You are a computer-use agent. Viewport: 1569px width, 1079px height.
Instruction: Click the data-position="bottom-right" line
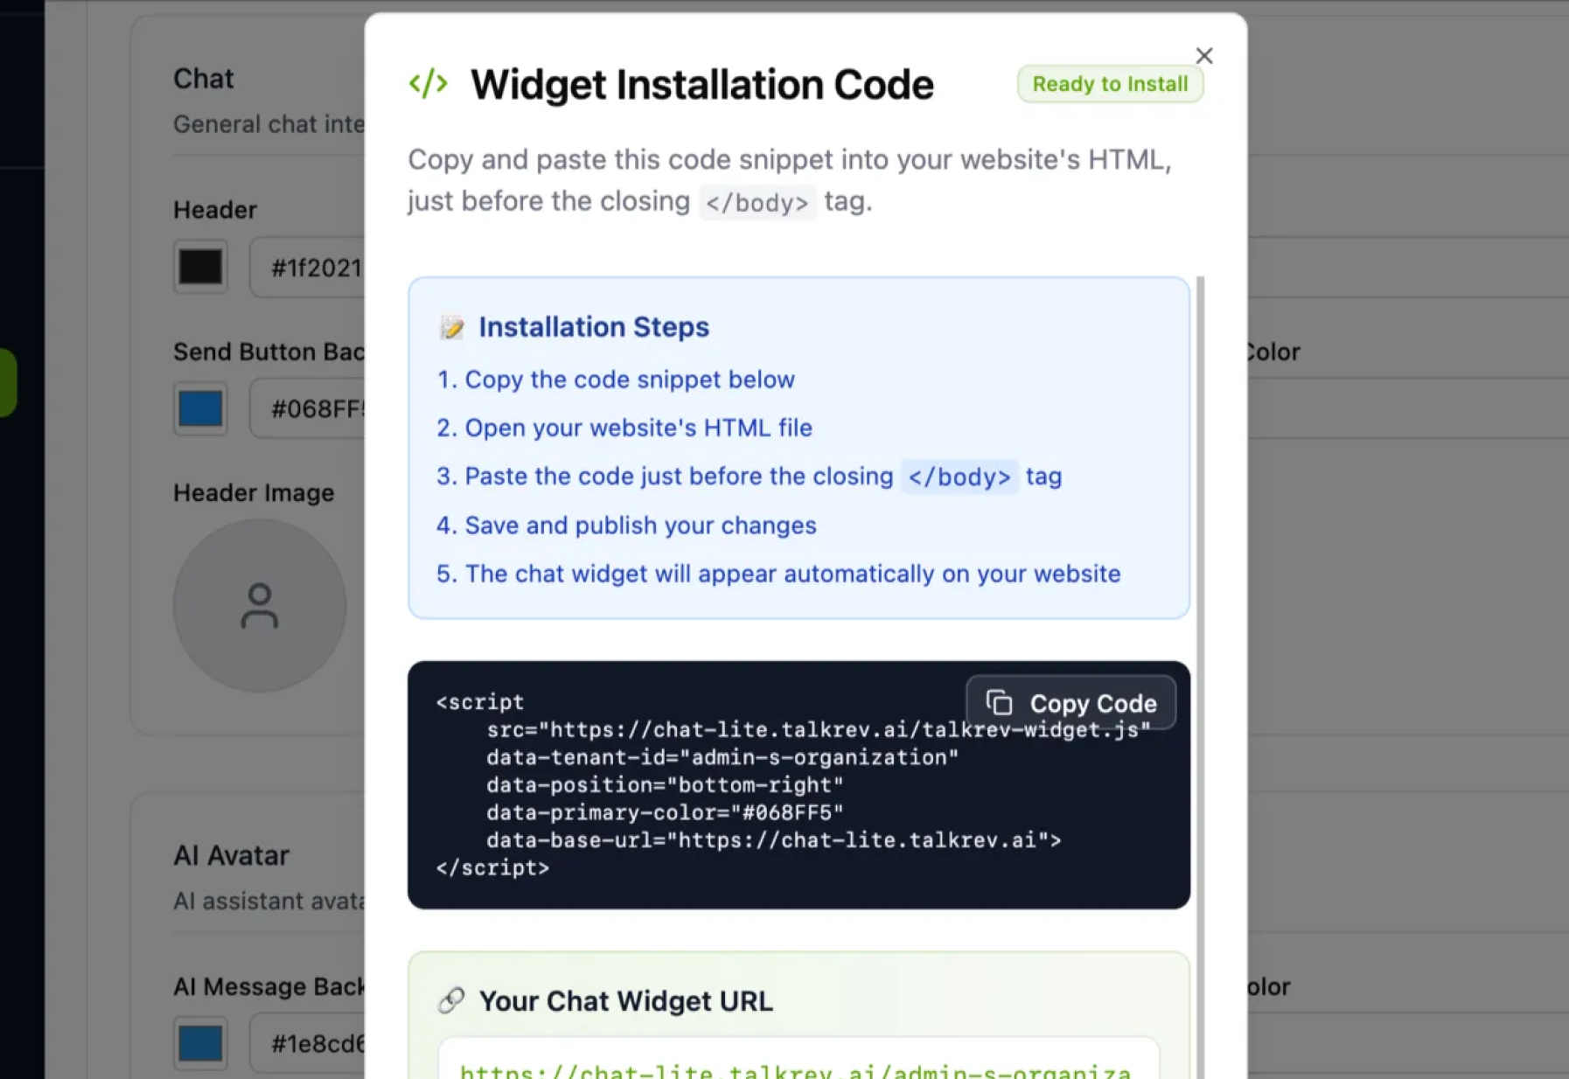665,785
